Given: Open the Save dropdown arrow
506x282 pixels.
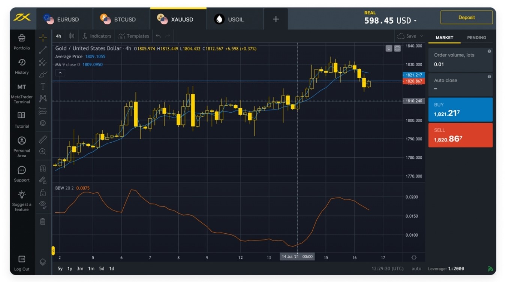Looking at the screenshot, I should click(x=422, y=36).
